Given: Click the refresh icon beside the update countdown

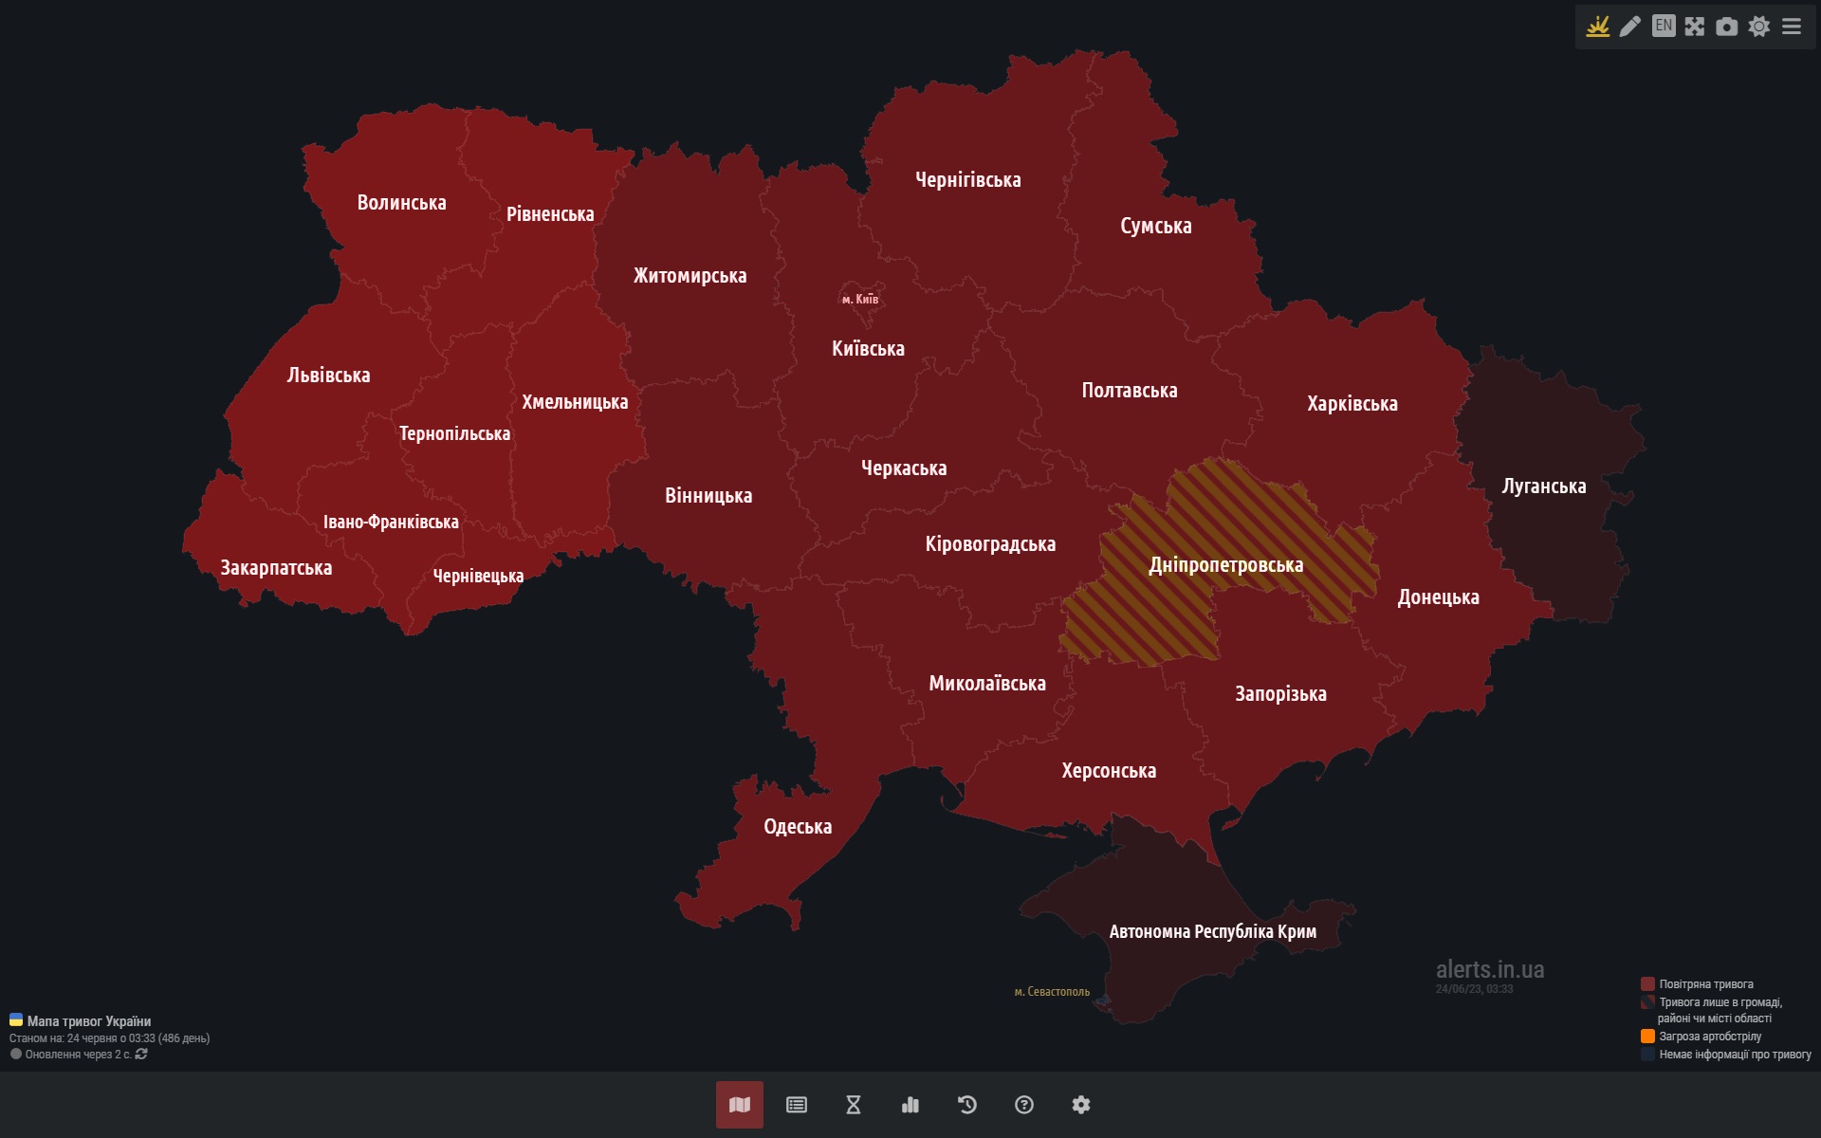Looking at the screenshot, I should [141, 1054].
